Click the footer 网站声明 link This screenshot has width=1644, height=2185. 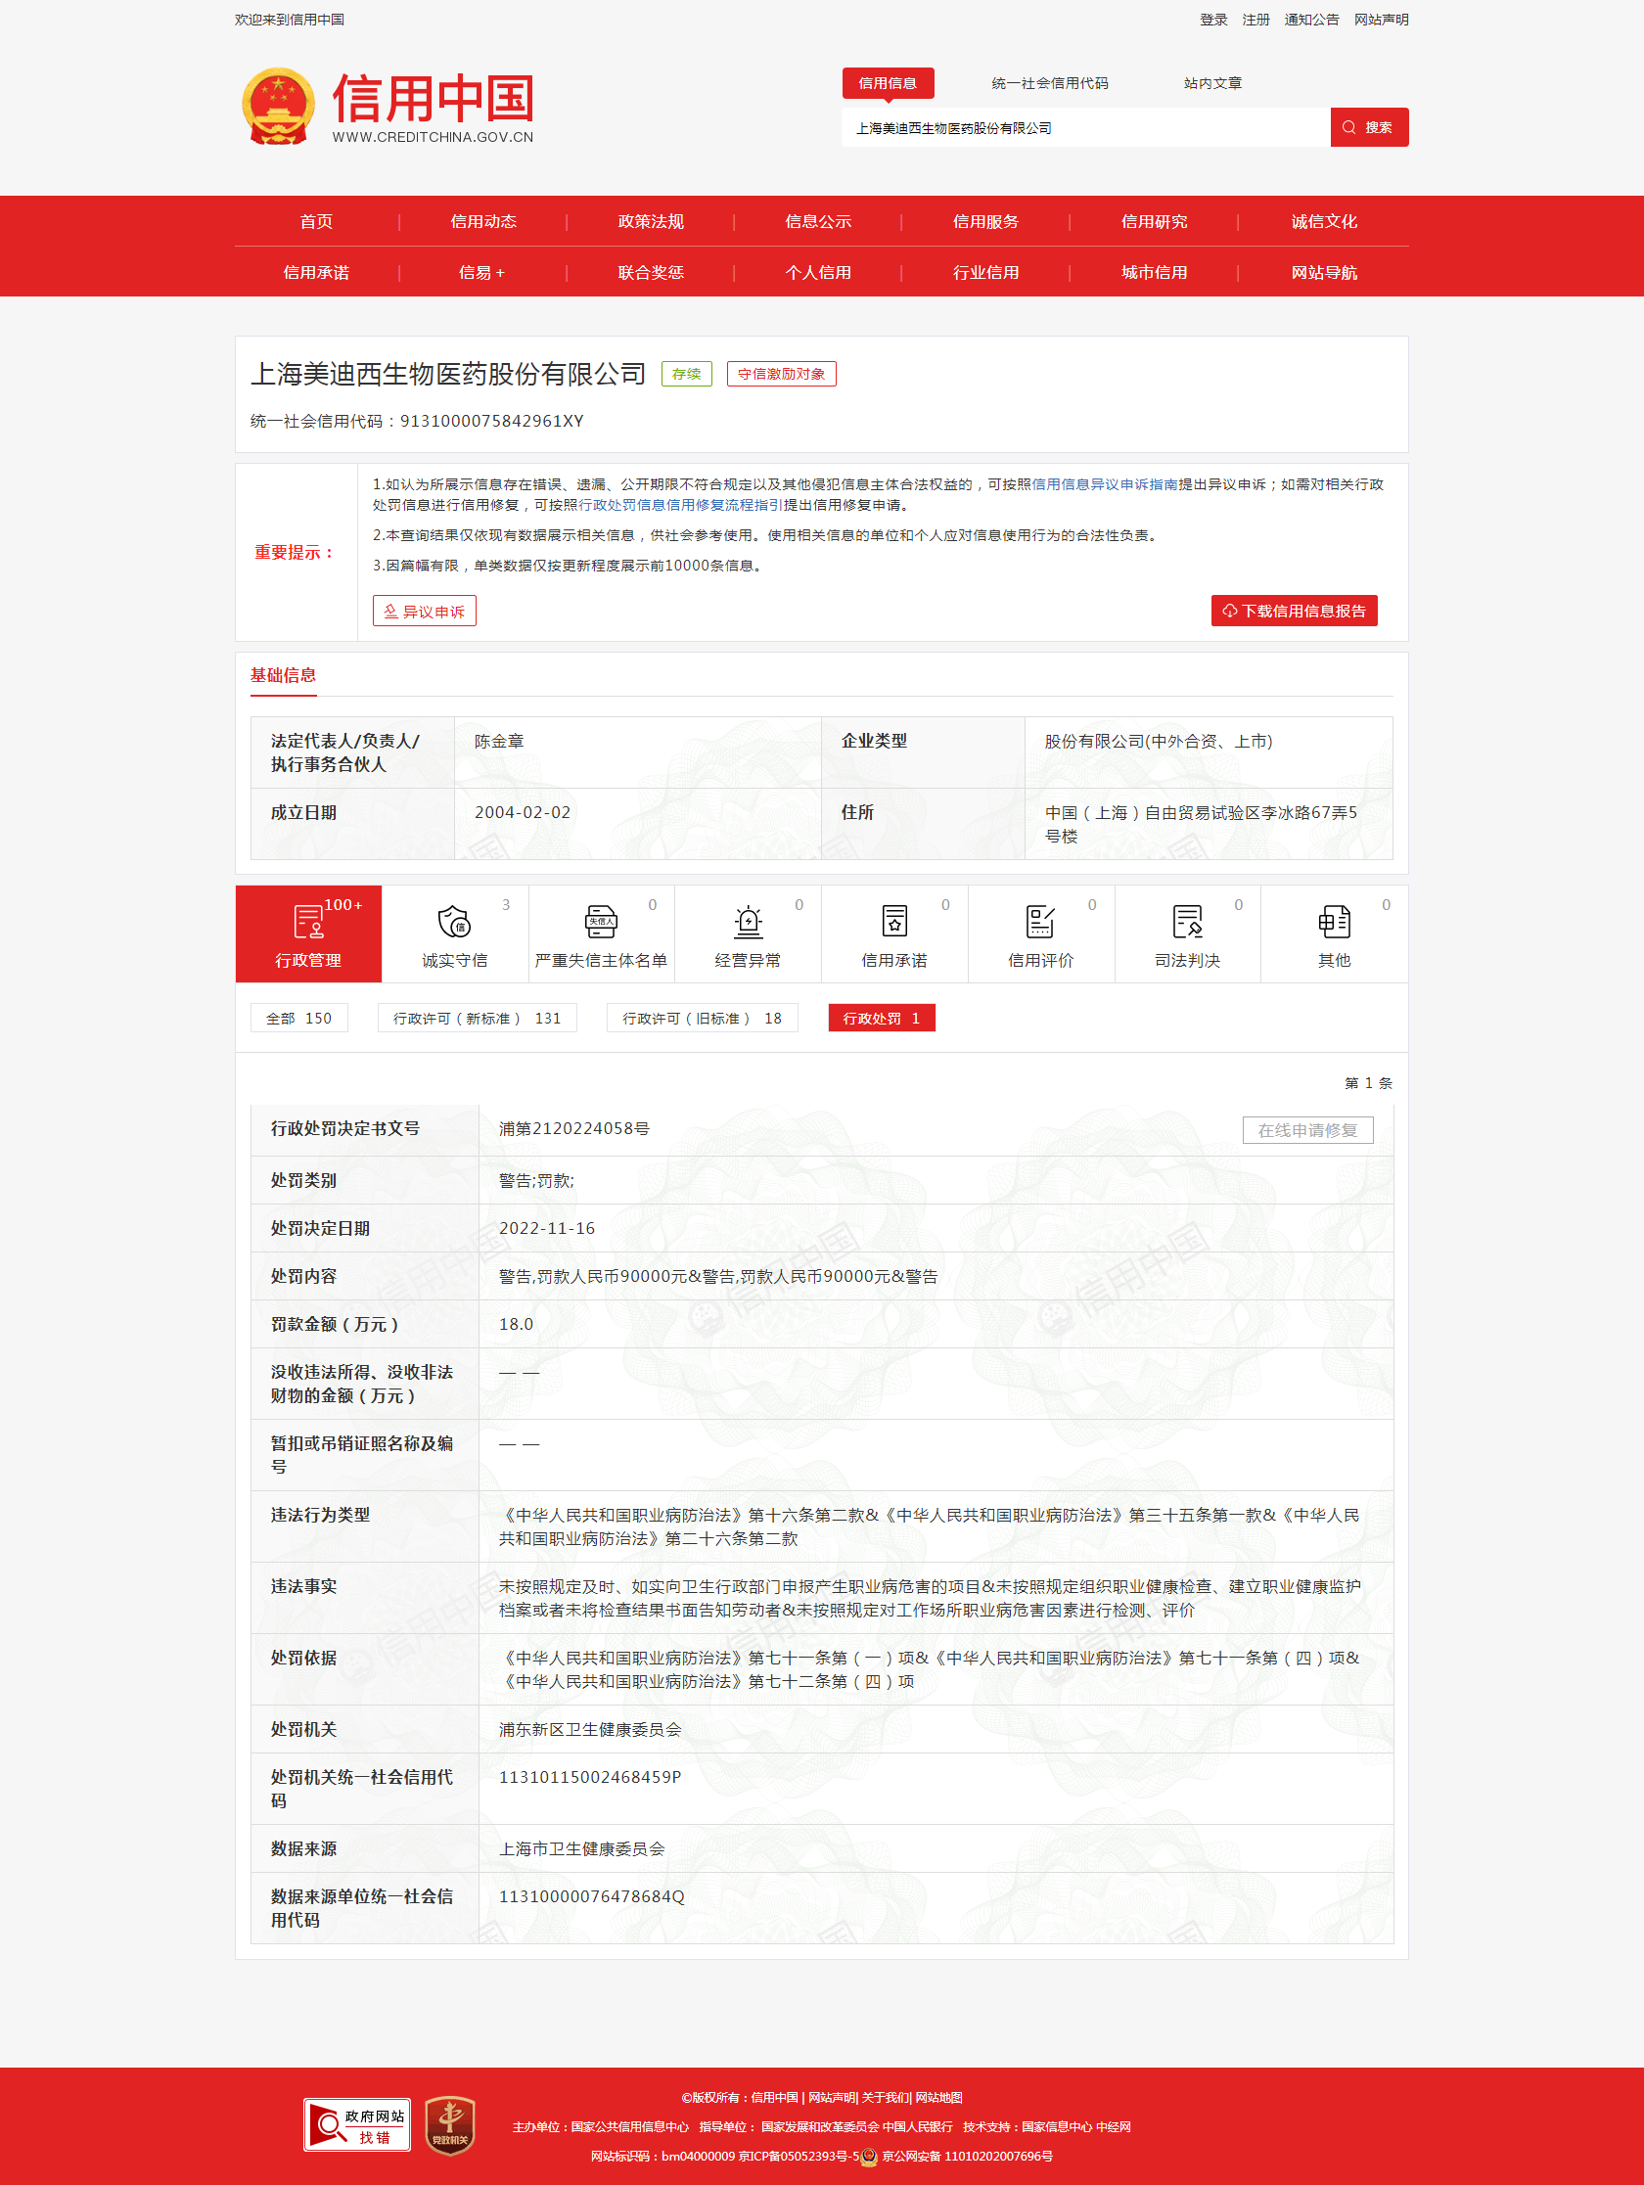(x=832, y=2097)
